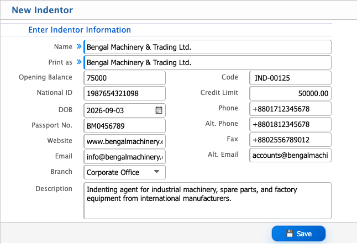Click the double-arrow icon beside Print as
357x244 pixels.
coord(79,62)
